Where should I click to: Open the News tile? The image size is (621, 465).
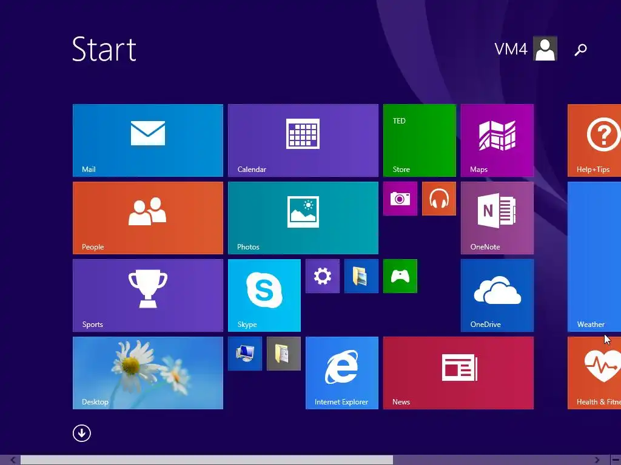click(458, 373)
